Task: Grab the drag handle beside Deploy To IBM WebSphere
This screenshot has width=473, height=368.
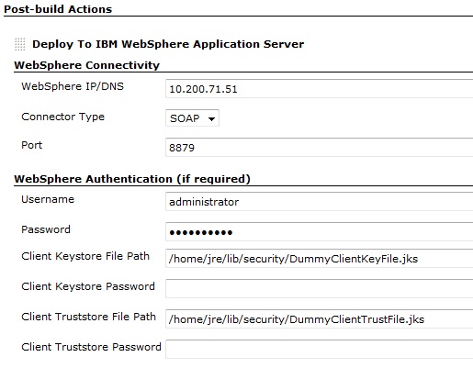Action: (x=20, y=44)
